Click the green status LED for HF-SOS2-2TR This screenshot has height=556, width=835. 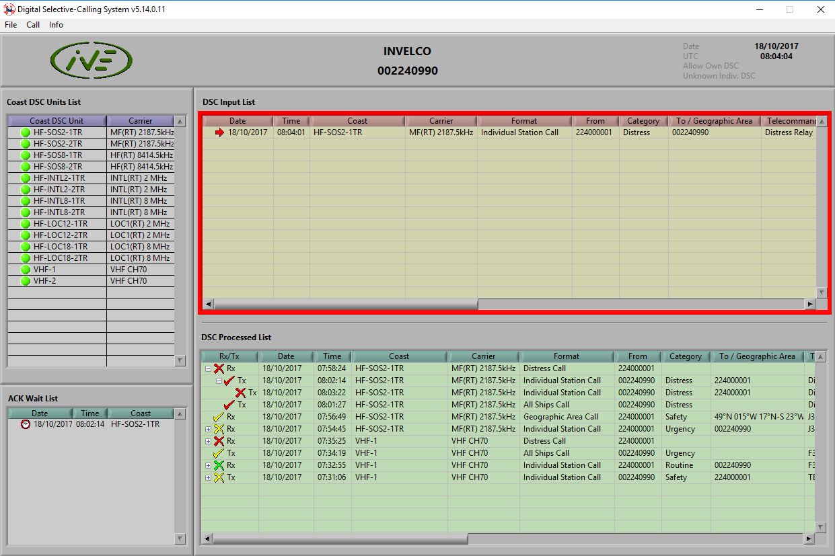[26, 144]
